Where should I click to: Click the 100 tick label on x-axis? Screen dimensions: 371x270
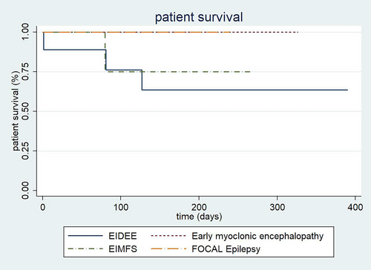121,207
